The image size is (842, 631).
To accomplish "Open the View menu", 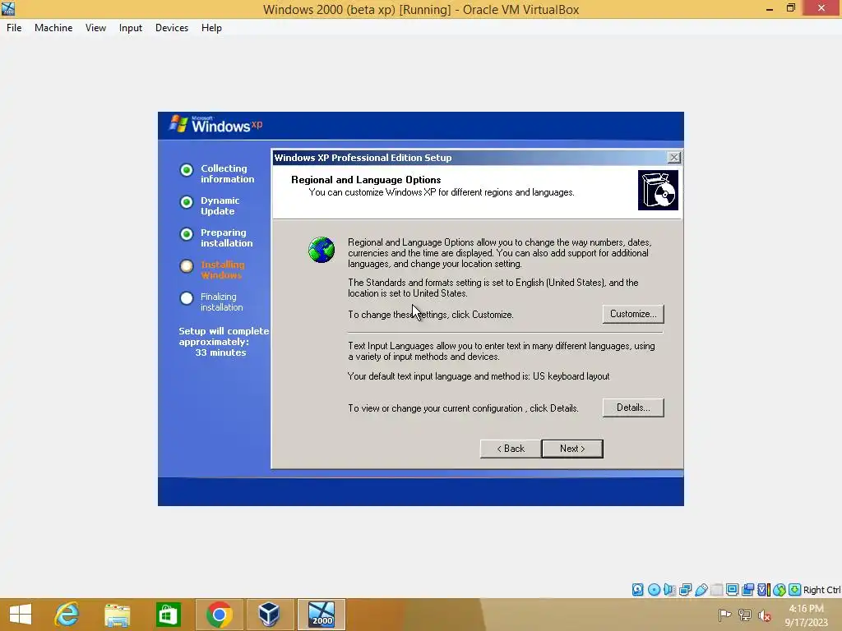I will pos(95,28).
